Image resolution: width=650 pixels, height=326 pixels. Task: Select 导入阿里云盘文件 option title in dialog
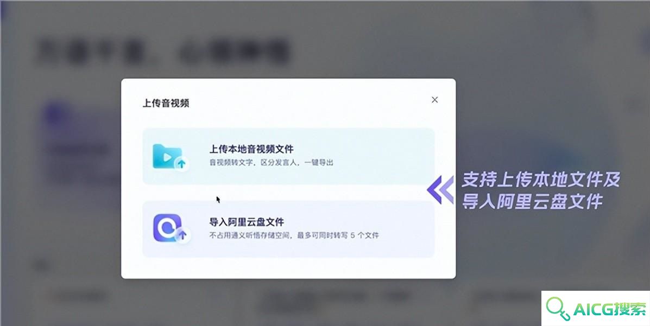pyautogui.click(x=246, y=222)
